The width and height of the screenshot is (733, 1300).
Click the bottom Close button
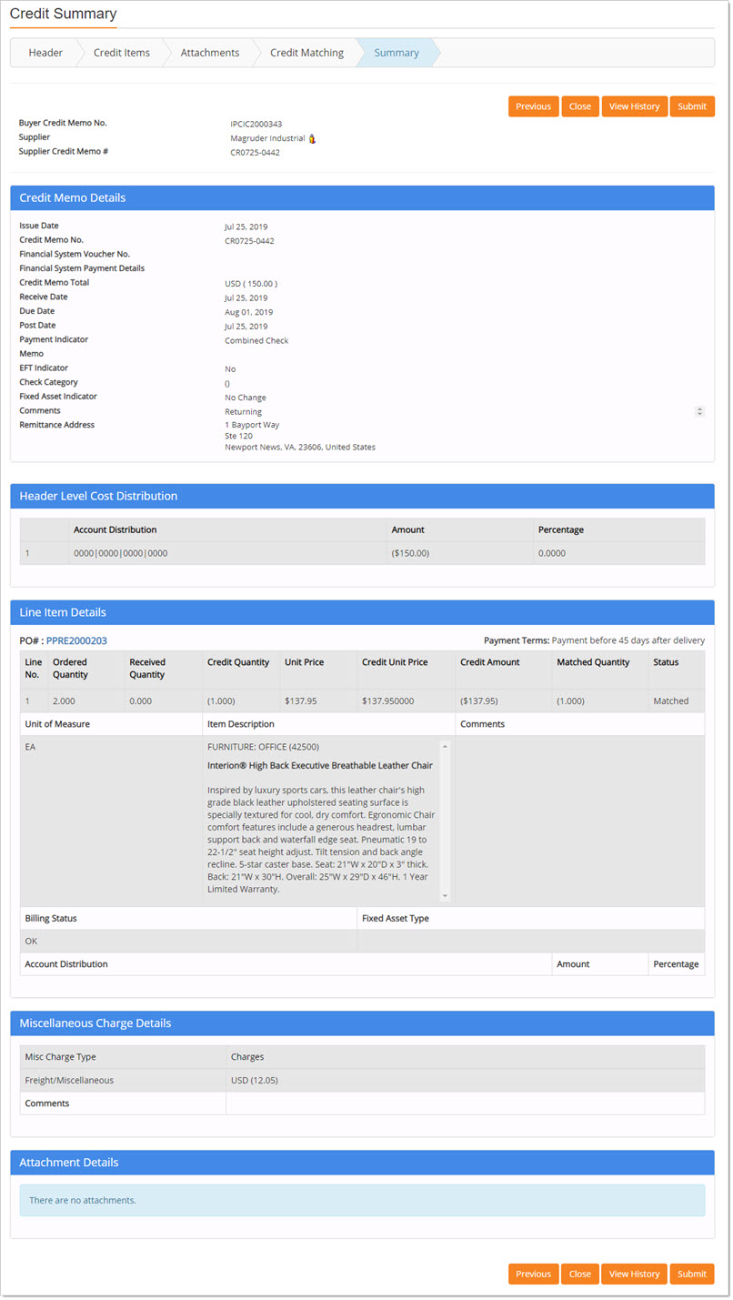[x=580, y=1274]
